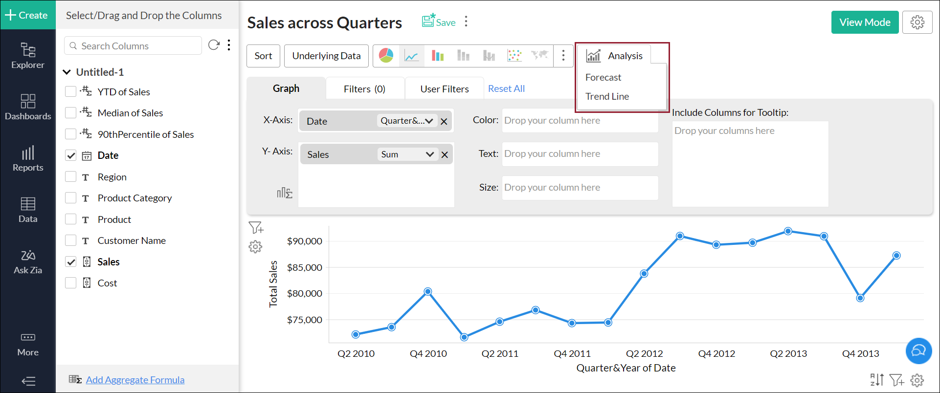The width and height of the screenshot is (940, 393).
Task: Switch to the Filters (0) tab
Action: 364,89
